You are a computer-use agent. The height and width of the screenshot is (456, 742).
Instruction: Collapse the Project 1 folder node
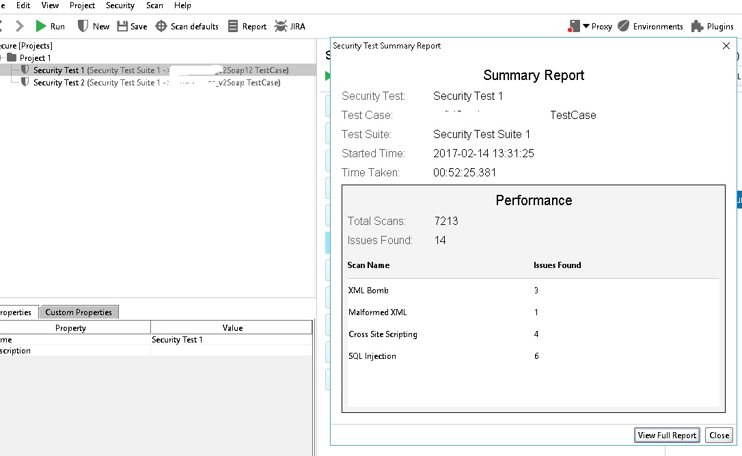[x=1, y=58]
